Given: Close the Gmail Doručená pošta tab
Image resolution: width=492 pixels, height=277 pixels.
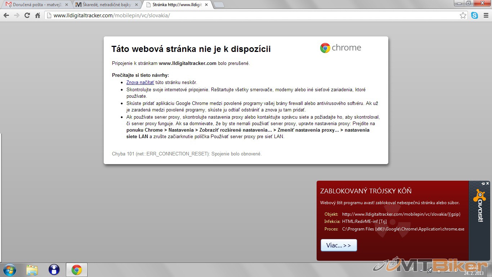Looking at the screenshot, I should coord(67,5).
